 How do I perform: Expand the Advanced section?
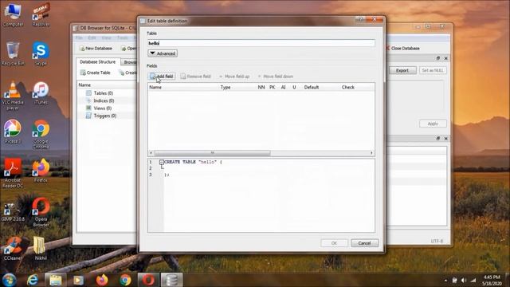pos(163,53)
